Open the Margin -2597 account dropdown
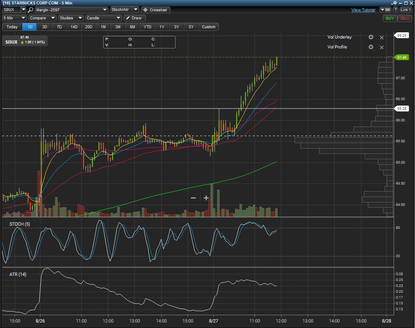 click(x=72, y=10)
